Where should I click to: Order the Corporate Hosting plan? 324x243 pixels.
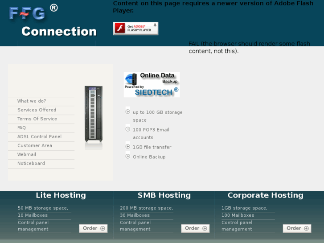(x=297, y=228)
